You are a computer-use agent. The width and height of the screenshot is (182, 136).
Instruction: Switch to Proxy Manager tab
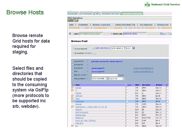[73, 14]
